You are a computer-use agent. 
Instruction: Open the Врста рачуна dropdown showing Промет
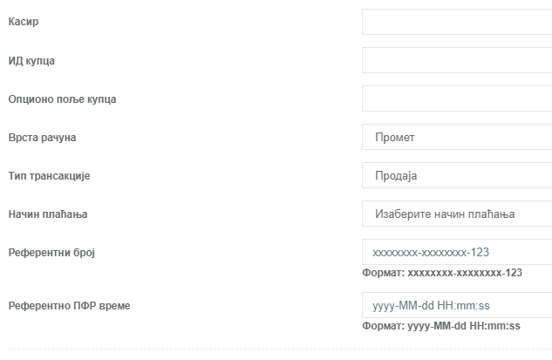coord(457,137)
